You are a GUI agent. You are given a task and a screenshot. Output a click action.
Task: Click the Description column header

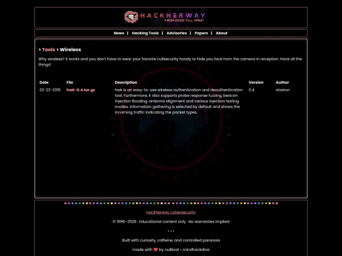point(126,83)
